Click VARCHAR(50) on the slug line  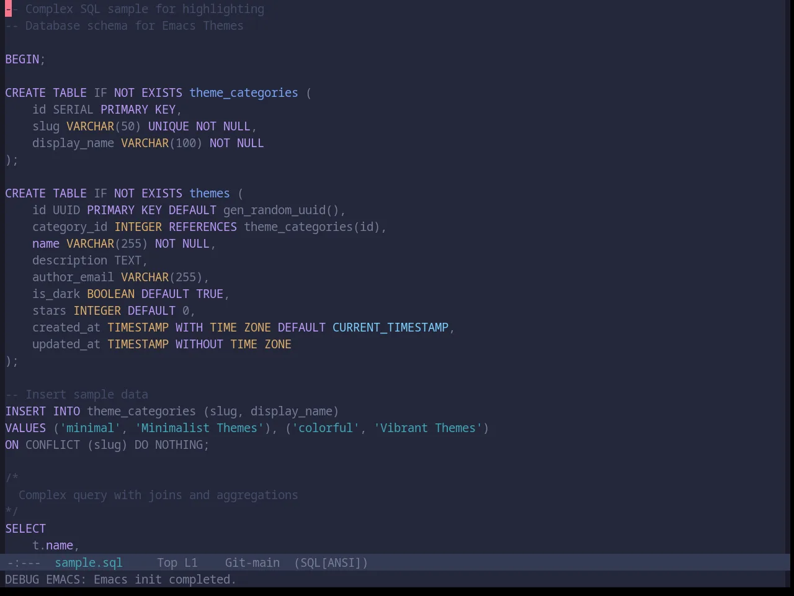pyautogui.click(x=104, y=126)
